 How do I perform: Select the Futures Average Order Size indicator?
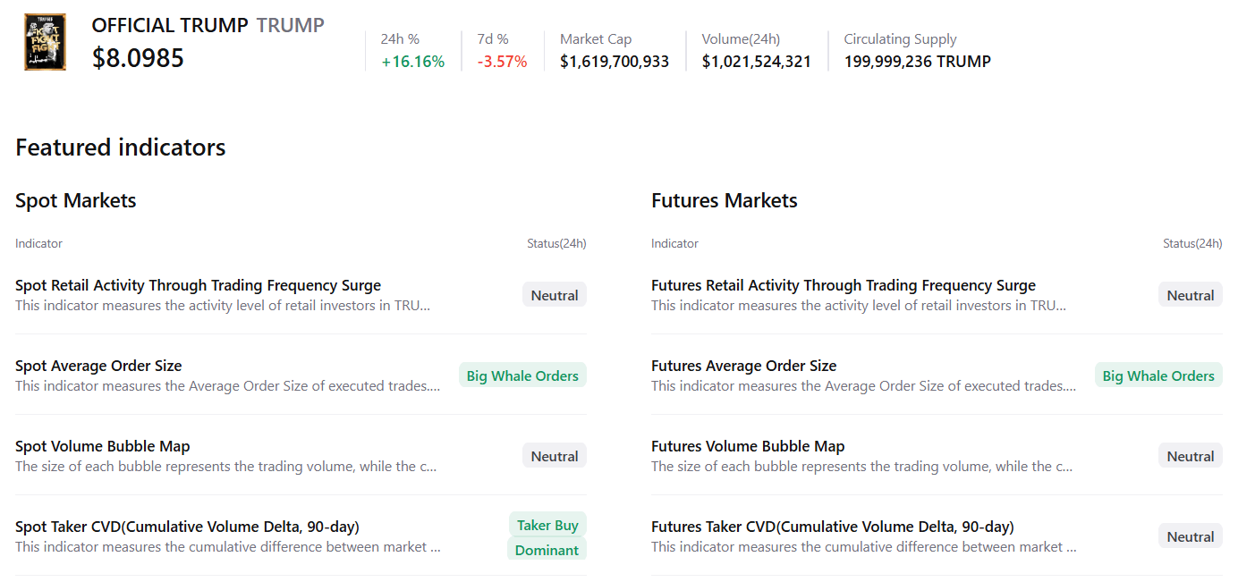pos(743,366)
